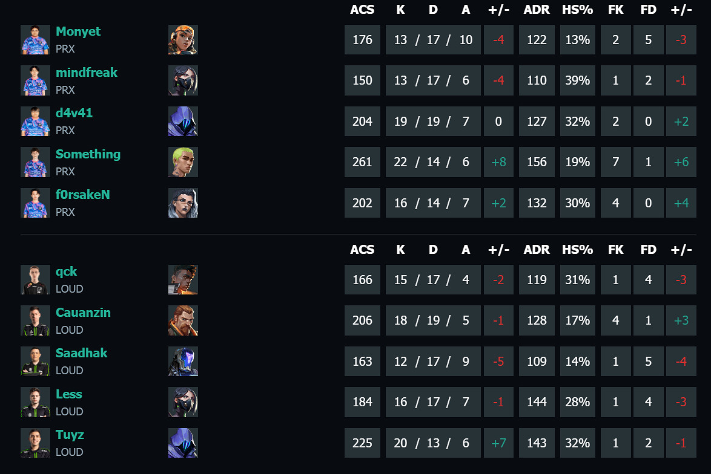Click Something's green-haired Gekko agent icon
The image size is (711, 474).
pyautogui.click(x=183, y=162)
